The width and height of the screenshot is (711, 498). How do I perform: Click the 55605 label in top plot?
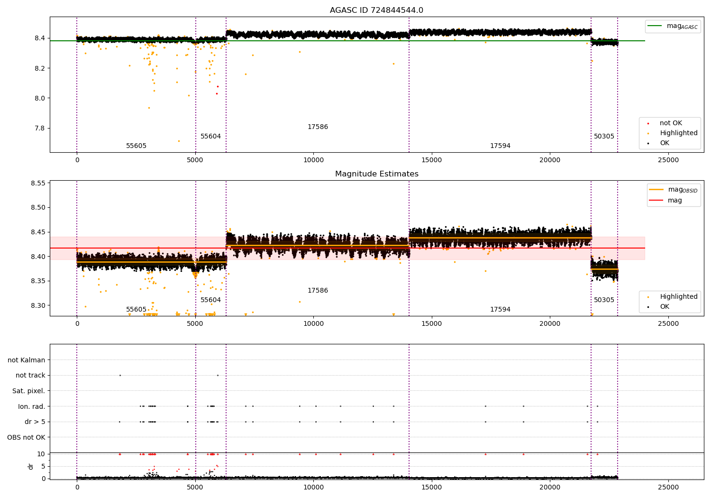pyautogui.click(x=136, y=146)
